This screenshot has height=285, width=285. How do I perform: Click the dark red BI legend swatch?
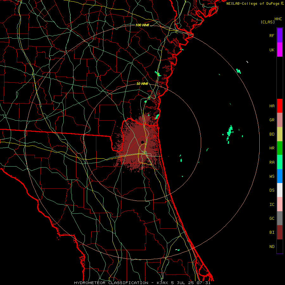(x=280, y=232)
